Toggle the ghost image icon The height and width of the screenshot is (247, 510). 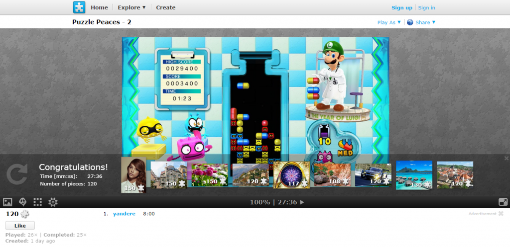(x=22, y=202)
